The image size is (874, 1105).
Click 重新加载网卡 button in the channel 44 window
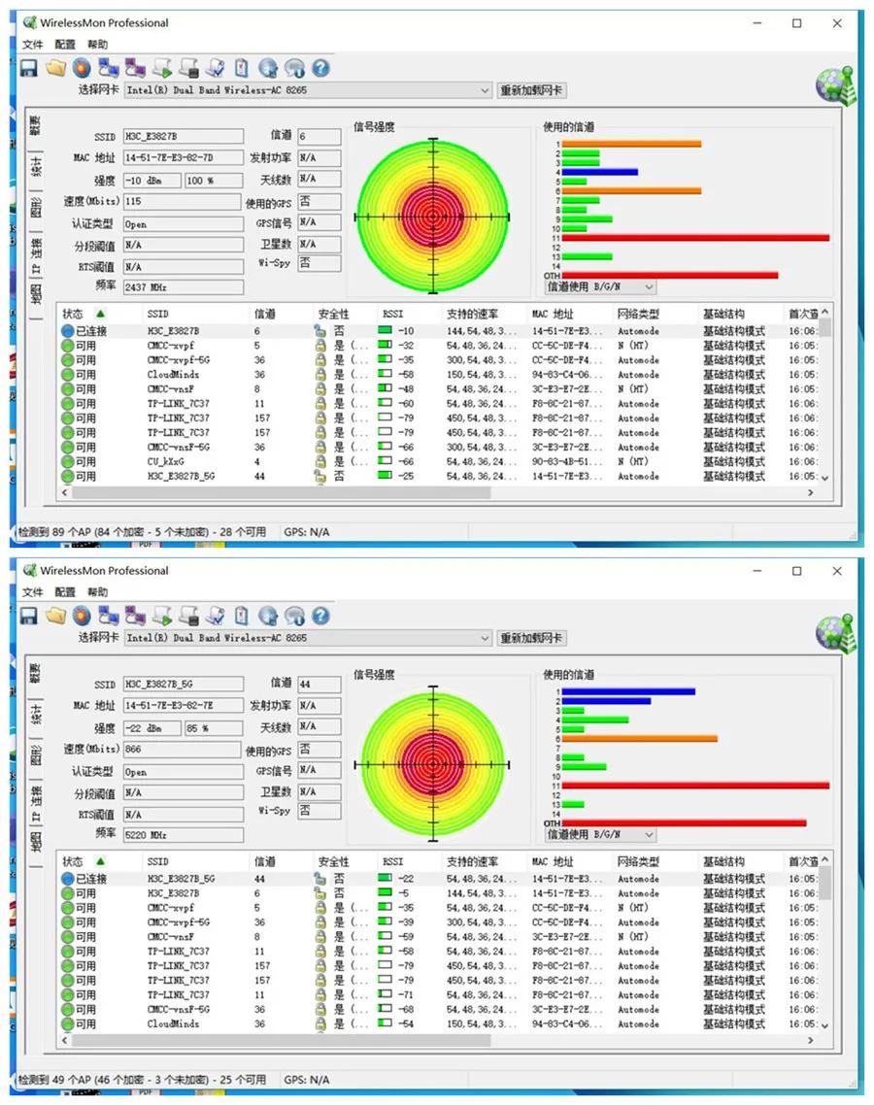tap(531, 638)
